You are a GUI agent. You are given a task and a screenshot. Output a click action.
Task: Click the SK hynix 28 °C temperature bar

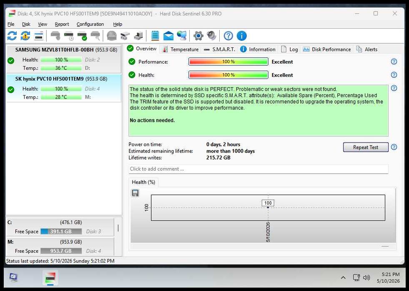[61, 97]
